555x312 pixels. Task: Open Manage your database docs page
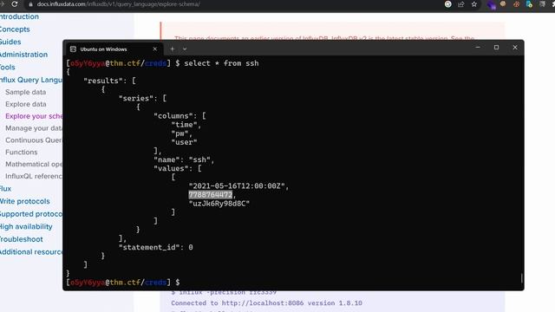[x=34, y=128]
